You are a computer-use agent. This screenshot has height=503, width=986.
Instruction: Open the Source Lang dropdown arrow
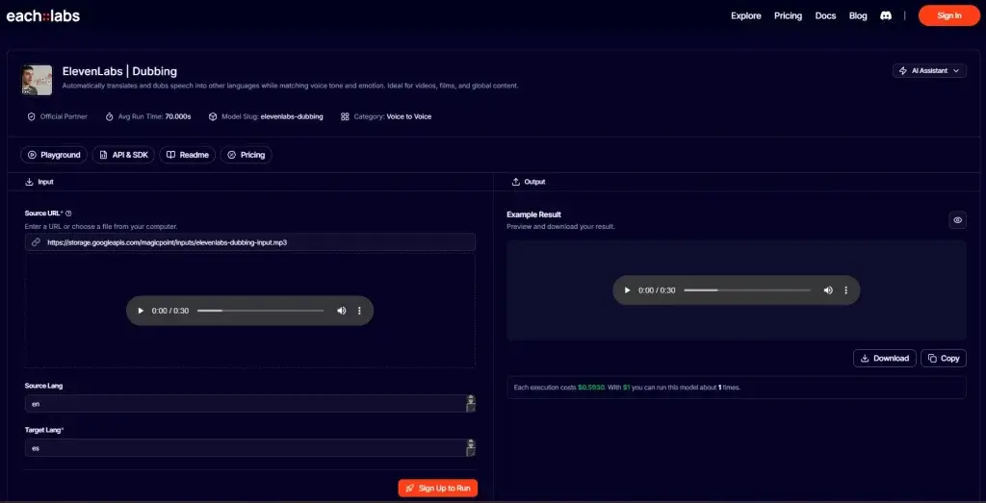[470, 404]
